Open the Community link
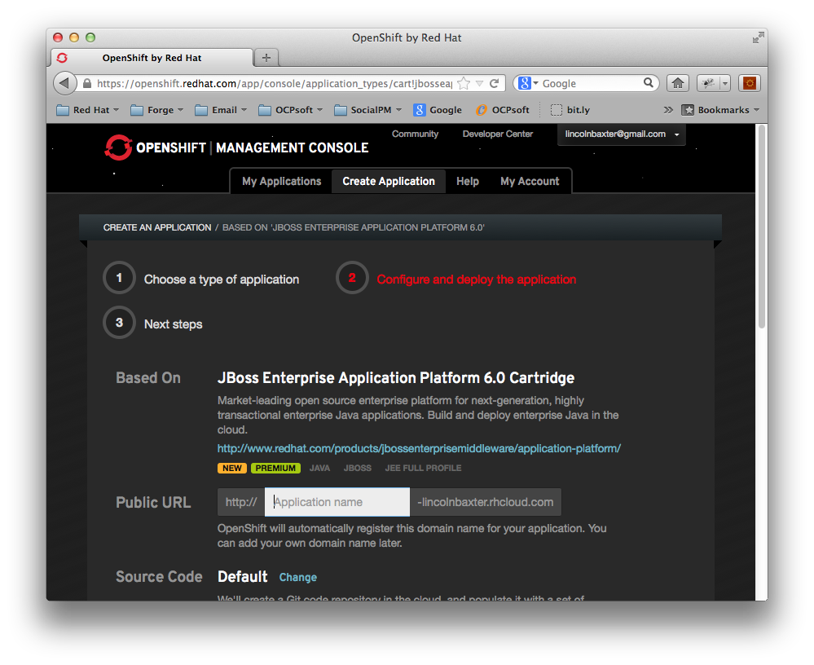 [x=416, y=134]
